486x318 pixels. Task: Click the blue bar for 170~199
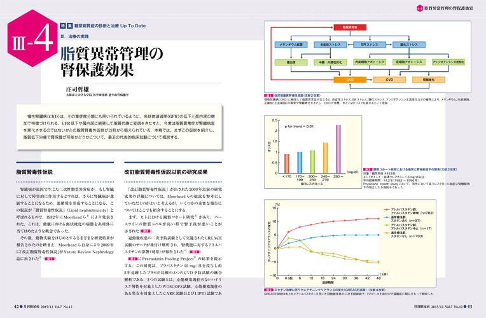coord(300,162)
